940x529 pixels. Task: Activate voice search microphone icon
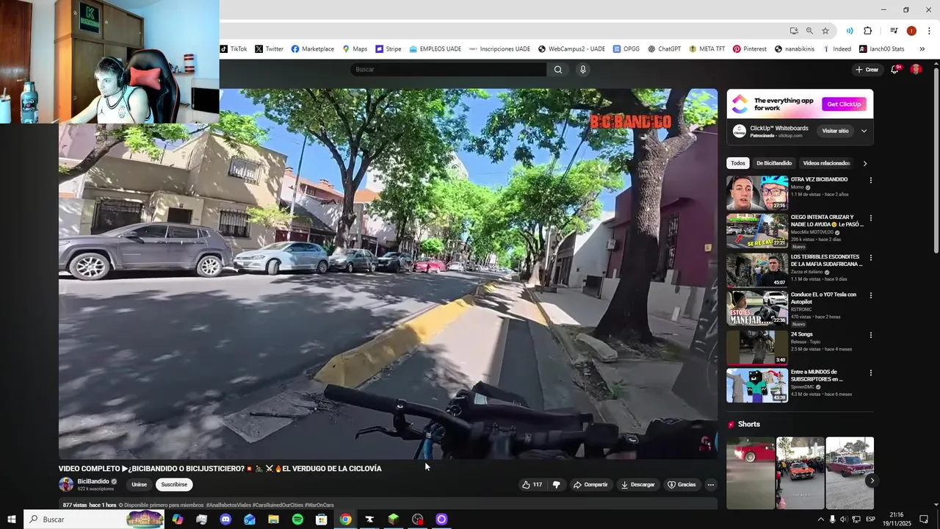tap(583, 70)
